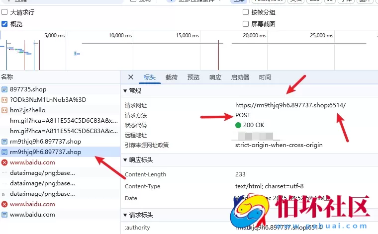Select the second failed www.baidu.com request
Viewport: 378px width, 234px height.
coord(60,204)
